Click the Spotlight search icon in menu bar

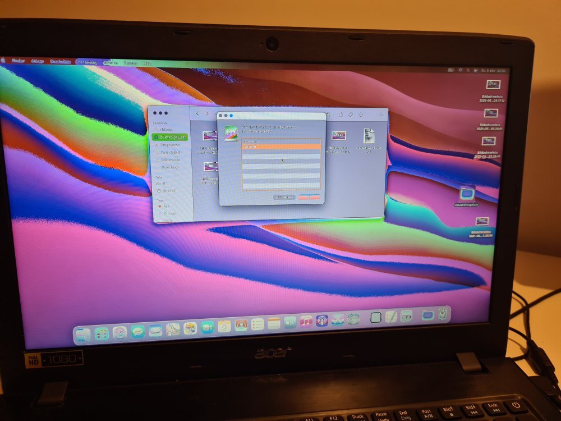tap(468, 71)
